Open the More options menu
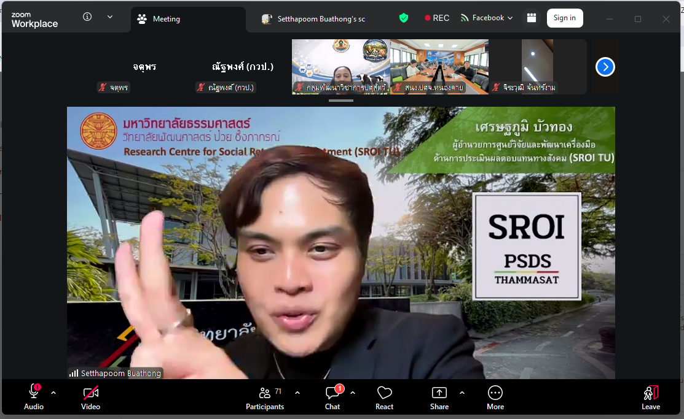Image resolution: width=684 pixels, height=419 pixels. tap(495, 398)
